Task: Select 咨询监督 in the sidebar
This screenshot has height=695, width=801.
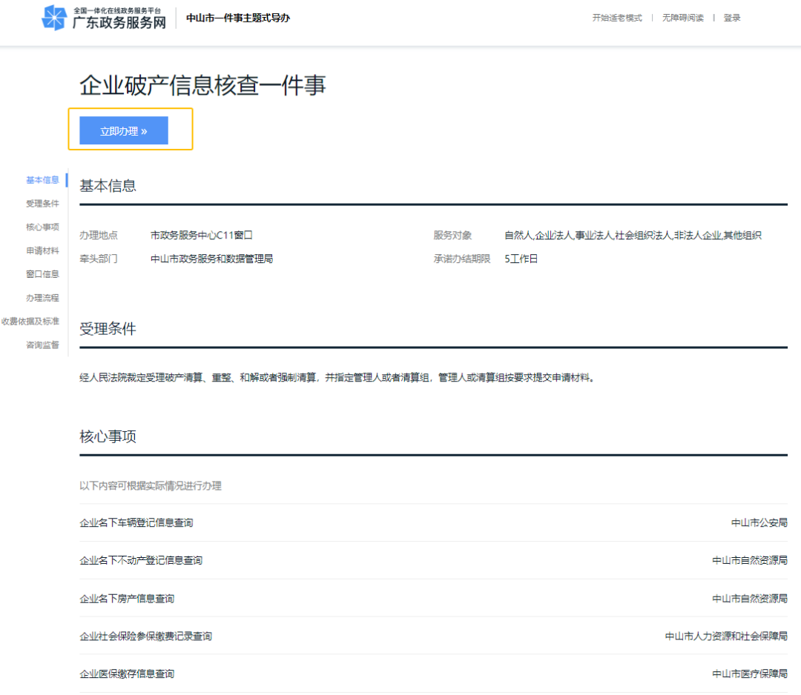Action: [42, 345]
